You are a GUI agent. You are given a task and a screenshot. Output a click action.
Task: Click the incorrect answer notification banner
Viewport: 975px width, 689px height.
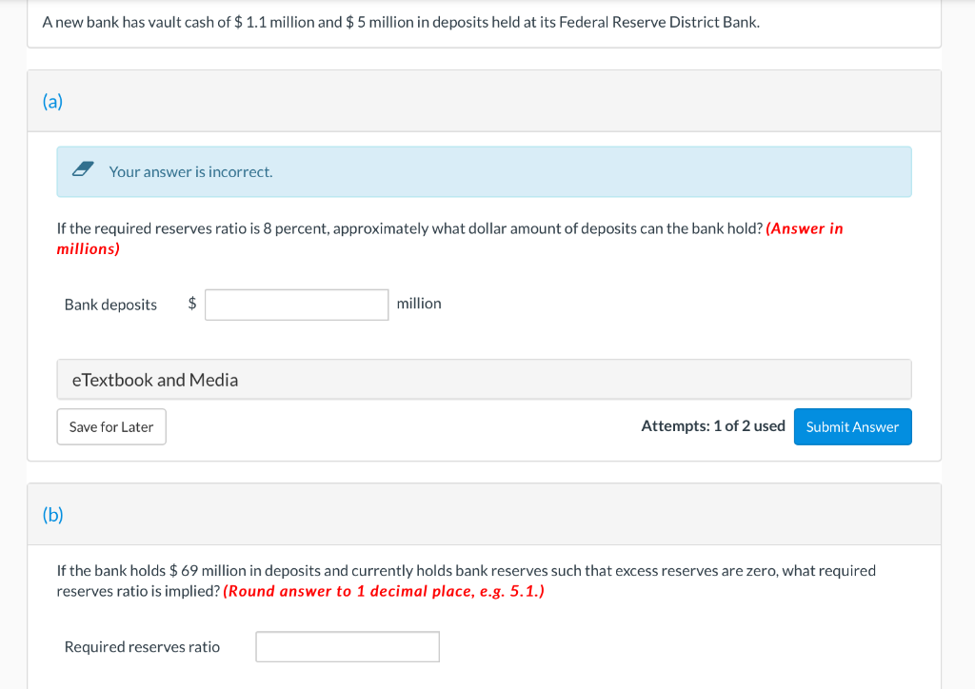click(x=483, y=171)
